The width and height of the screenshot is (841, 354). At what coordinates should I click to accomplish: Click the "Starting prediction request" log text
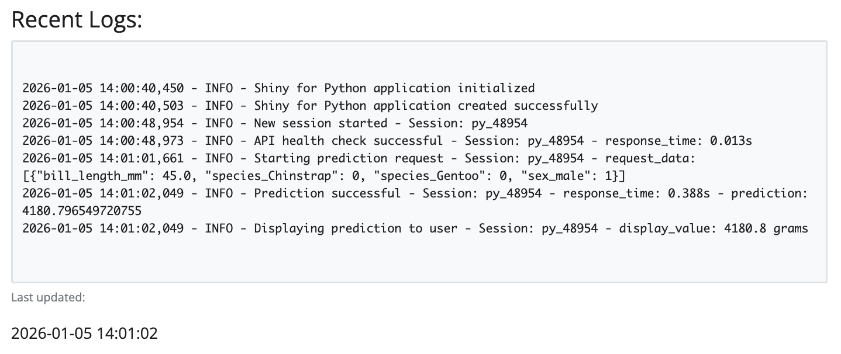click(x=348, y=159)
